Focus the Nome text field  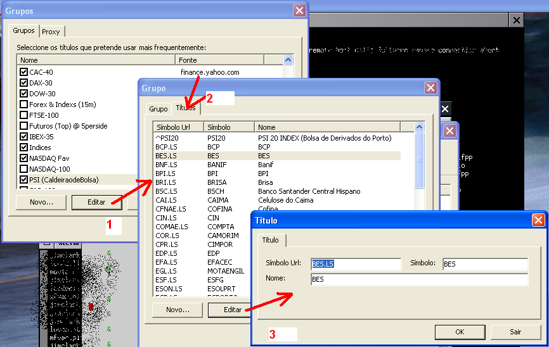coord(418,279)
